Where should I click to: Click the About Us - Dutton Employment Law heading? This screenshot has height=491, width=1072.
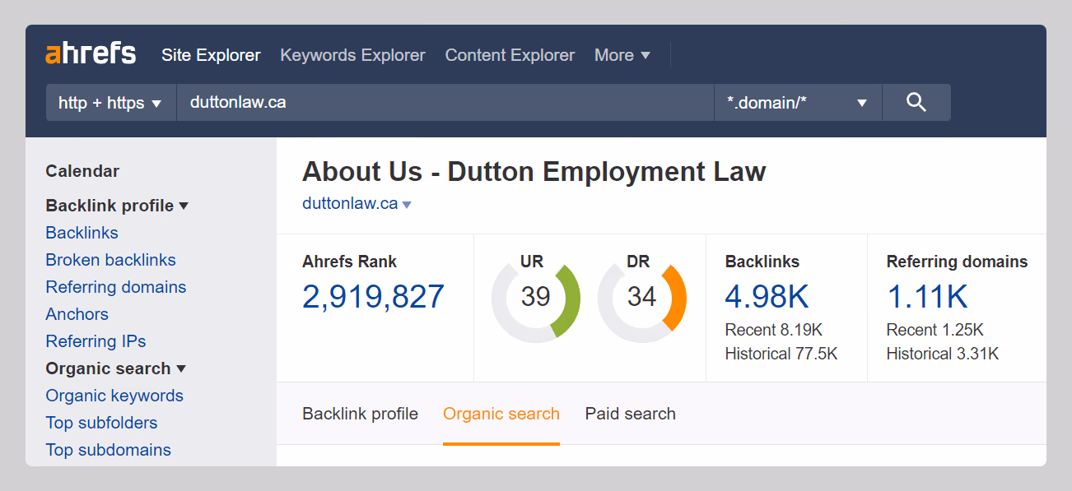pos(534,172)
